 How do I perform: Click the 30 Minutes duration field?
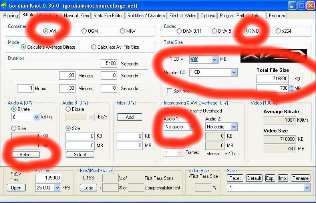pos(67,88)
